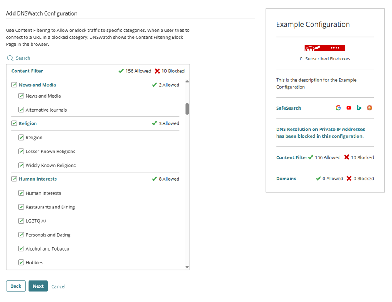The height and width of the screenshot is (302, 392).
Task: Click the red X next to 10 Blocked in the Content Filter header
Action: click(157, 71)
